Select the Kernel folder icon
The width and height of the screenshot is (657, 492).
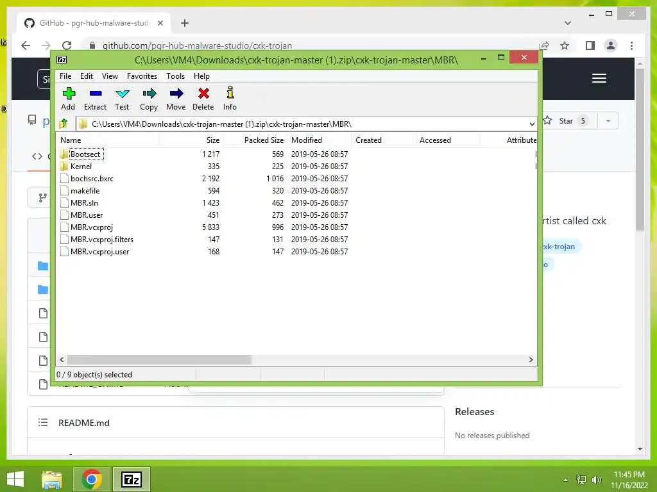(x=64, y=166)
